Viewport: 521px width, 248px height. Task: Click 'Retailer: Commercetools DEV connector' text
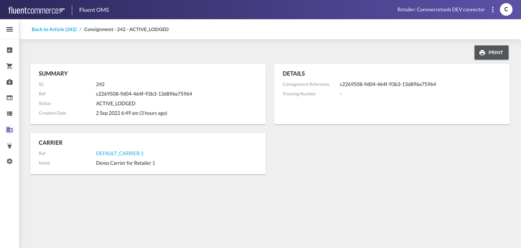click(441, 10)
